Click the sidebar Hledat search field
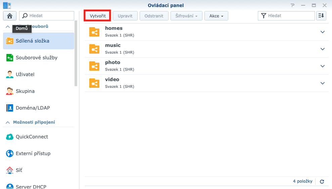Viewport: 332px width, 189px height. 47,16
